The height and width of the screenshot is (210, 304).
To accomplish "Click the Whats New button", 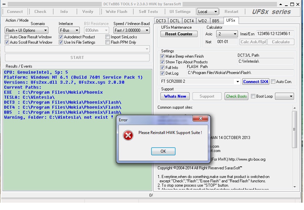I will pos(175,96).
